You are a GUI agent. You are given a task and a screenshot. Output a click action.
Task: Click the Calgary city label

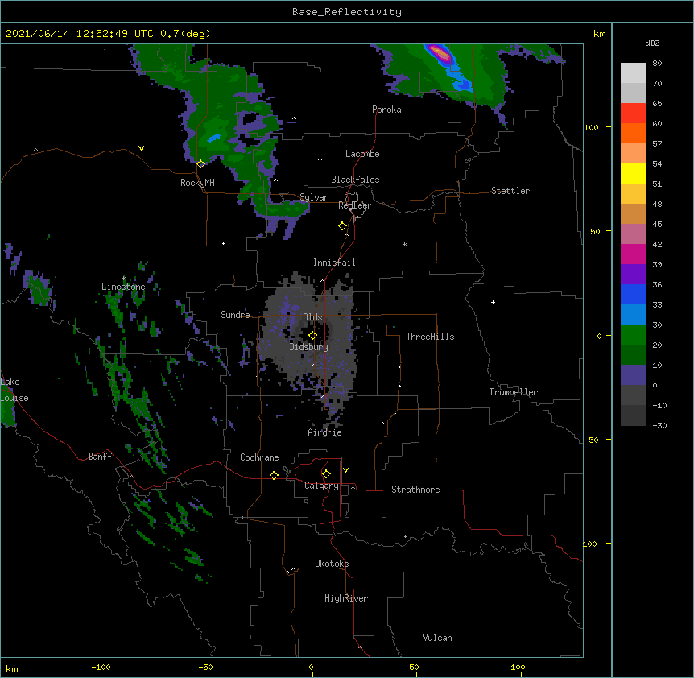click(x=321, y=486)
